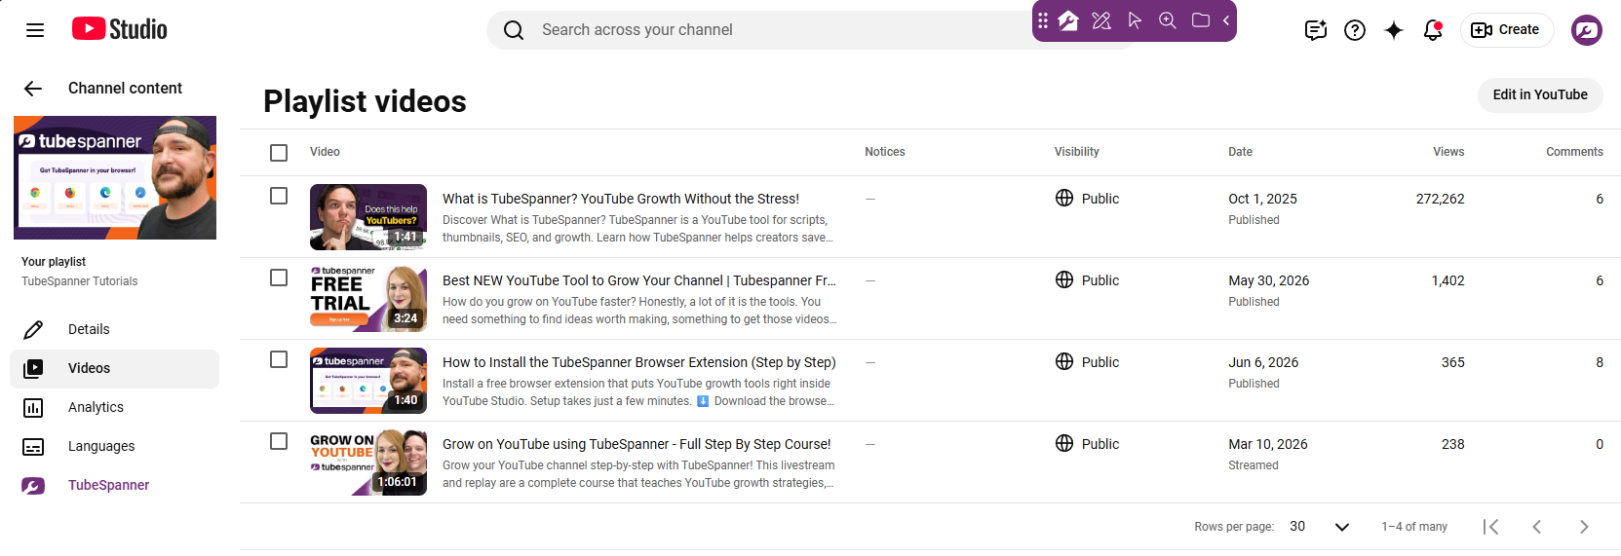1621x556 pixels.
Task: Click the May 30, 2026 date
Action: tap(1268, 280)
